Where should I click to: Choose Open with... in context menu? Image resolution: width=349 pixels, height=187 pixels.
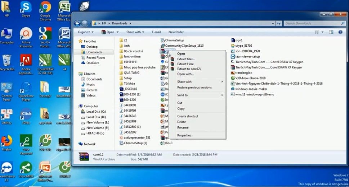(x=197, y=74)
